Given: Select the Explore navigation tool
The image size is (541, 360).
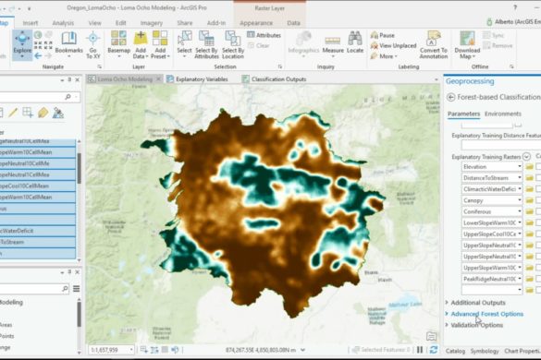Looking at the screenshot, I should [22, 45].
